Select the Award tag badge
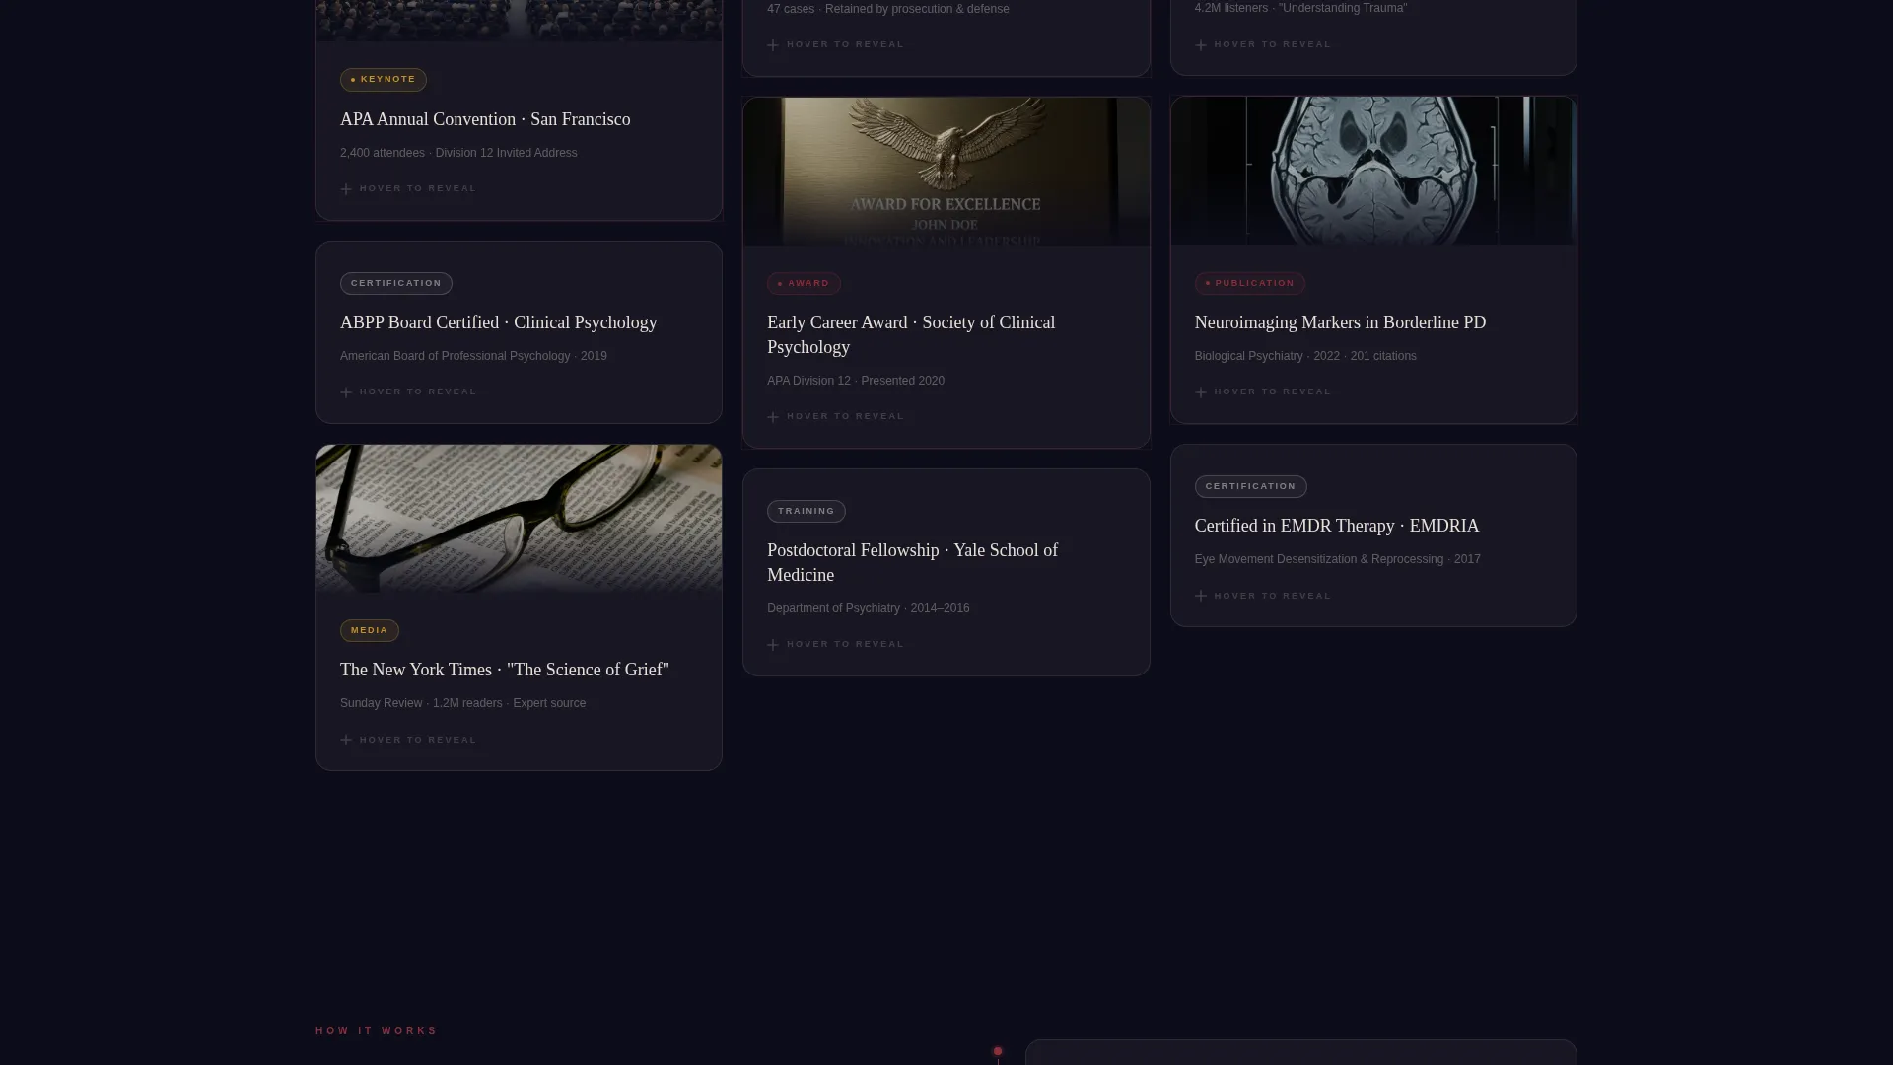 click(x=804, y=284)
